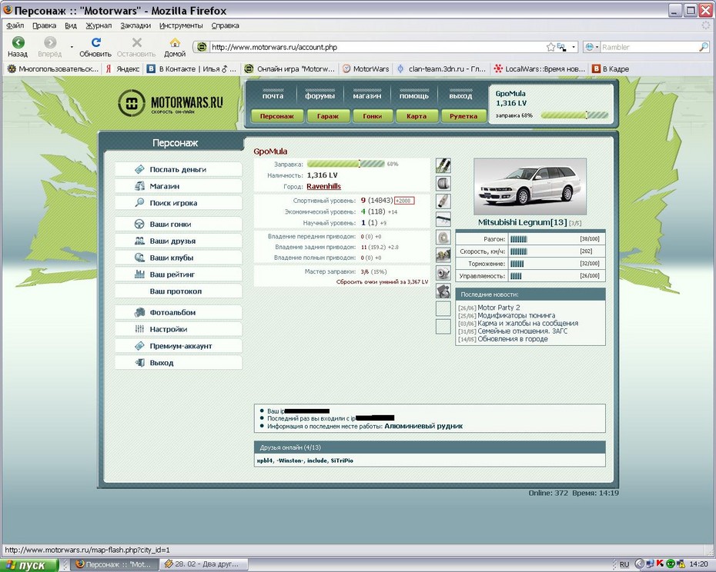
Task: Click the magnifier in the Rambler search box
Action: (x=703, y=47)
